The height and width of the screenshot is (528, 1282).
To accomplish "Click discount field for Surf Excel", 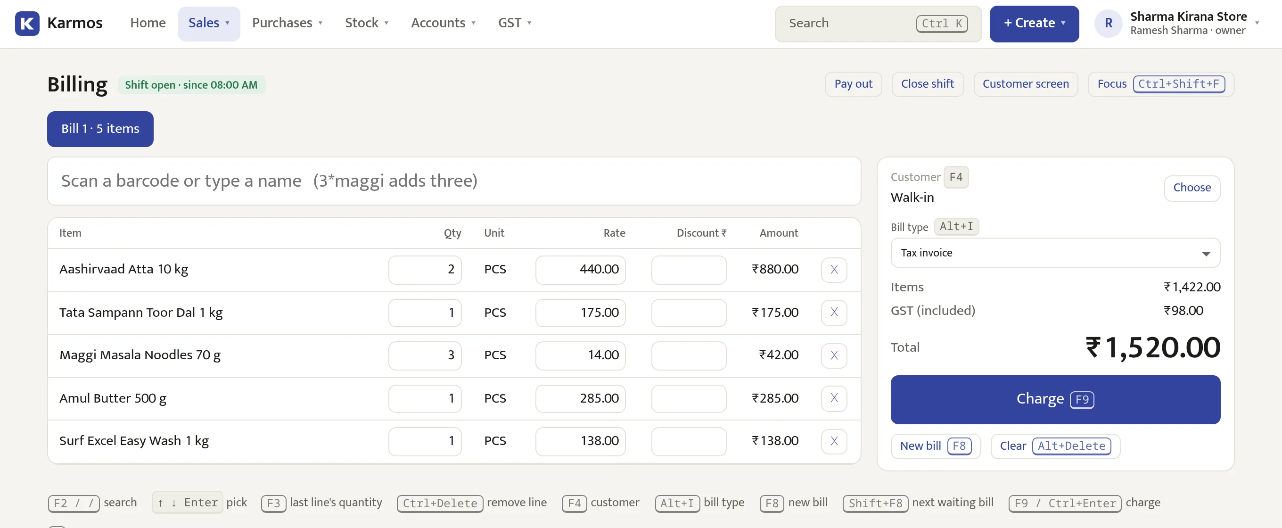I will 689,441.
